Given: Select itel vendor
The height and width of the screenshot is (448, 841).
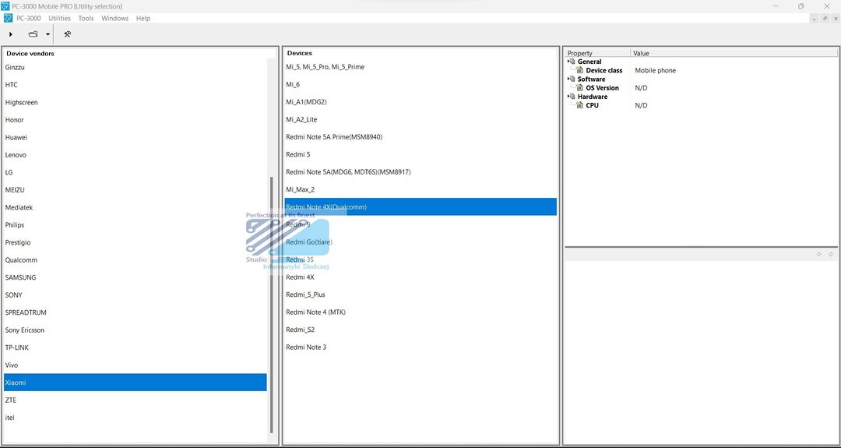Looking at the screenshot, I should point(135,418).
